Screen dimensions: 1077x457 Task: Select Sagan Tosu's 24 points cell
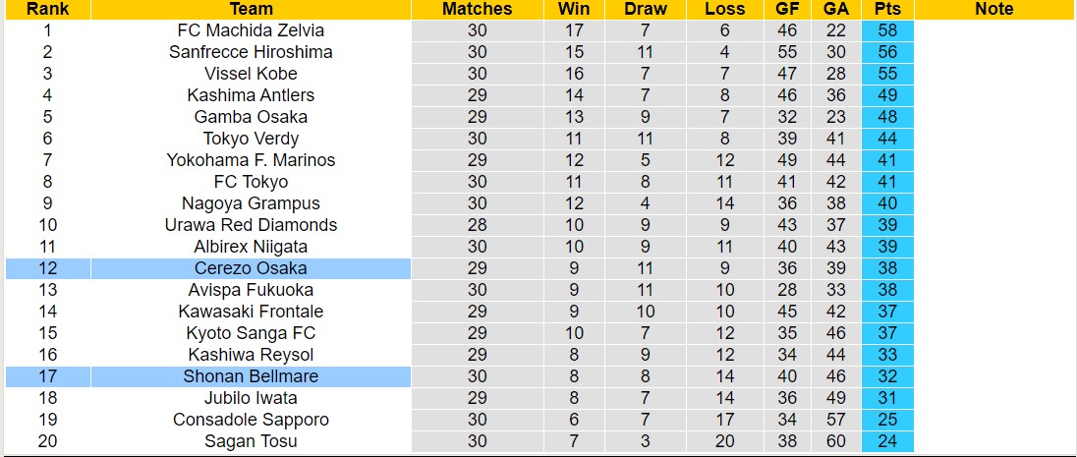click(x=887, y=441)
